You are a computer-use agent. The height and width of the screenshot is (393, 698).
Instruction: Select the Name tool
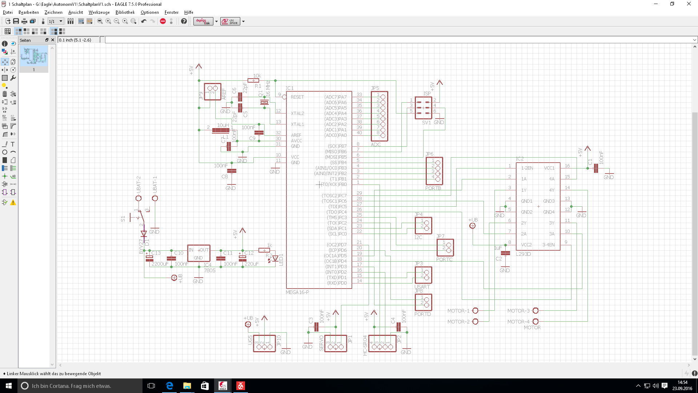[5, 118]
